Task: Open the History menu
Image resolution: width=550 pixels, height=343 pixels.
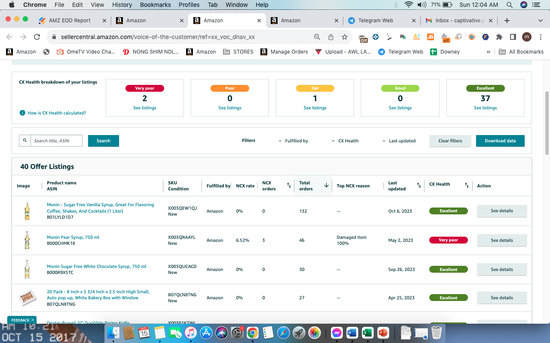Action: click(x=122, y=5)
